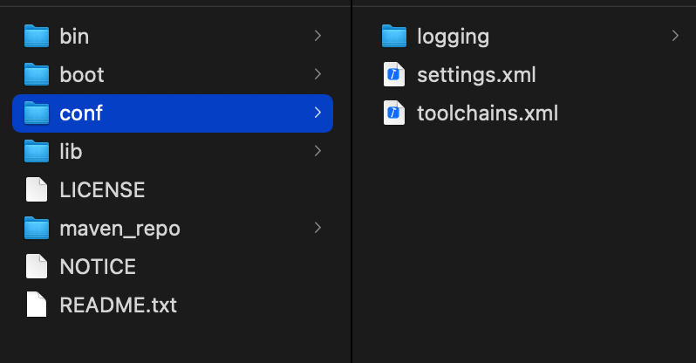Image resolution: width=696 pixels, height=363 pixels.
Task: Expand the maven_repo folder chevron
Action: [317, 228]
